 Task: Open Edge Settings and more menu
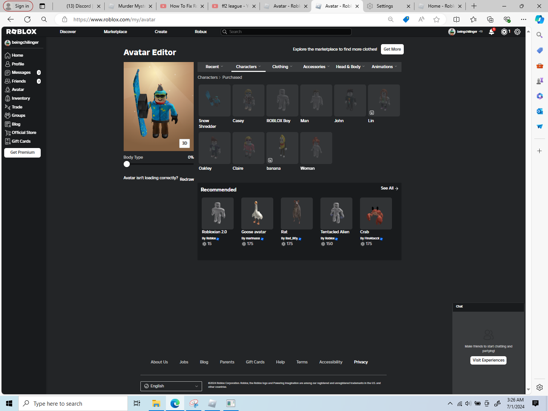click(x=524, y=19)
